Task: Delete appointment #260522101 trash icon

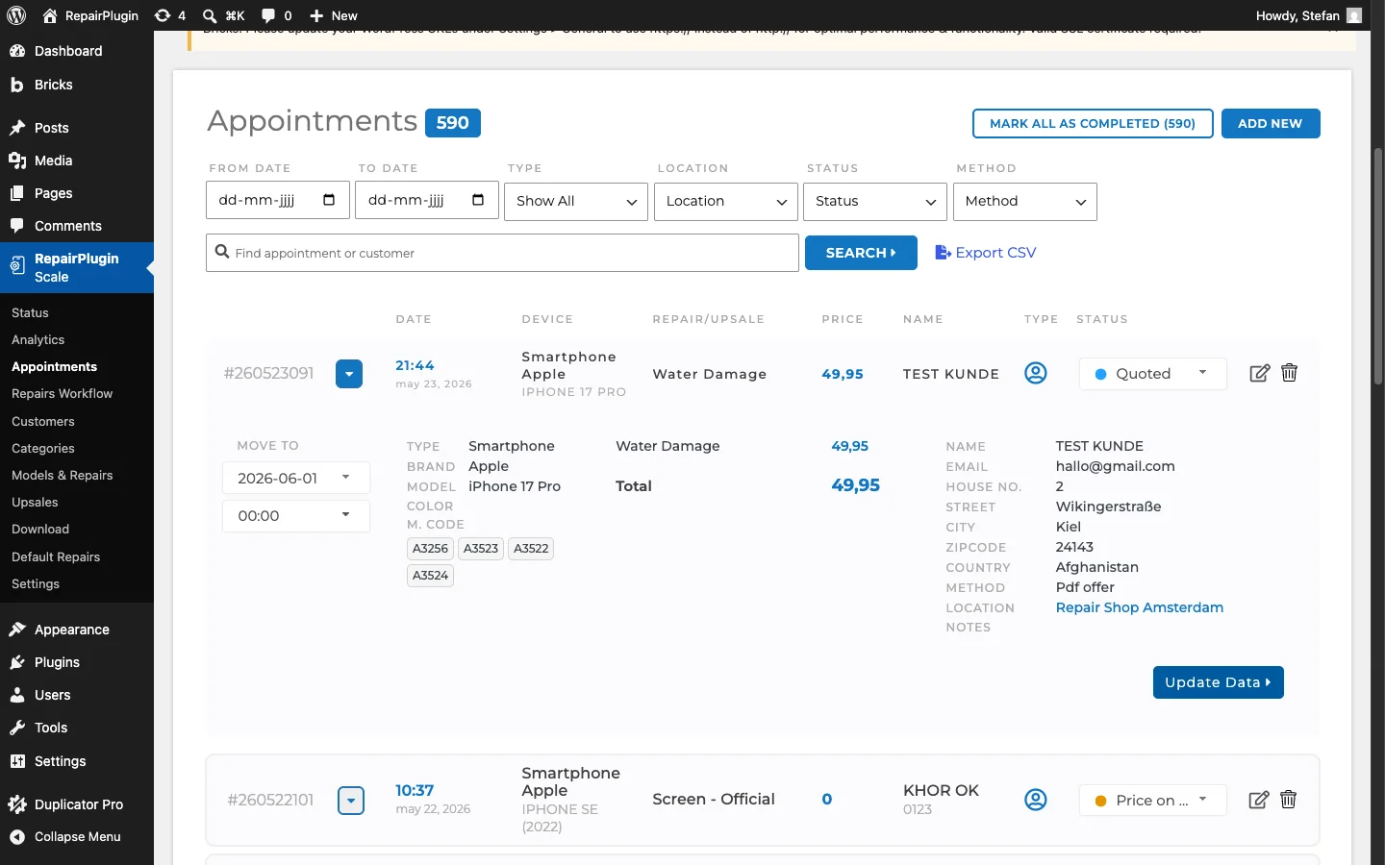Action: 1289,800
